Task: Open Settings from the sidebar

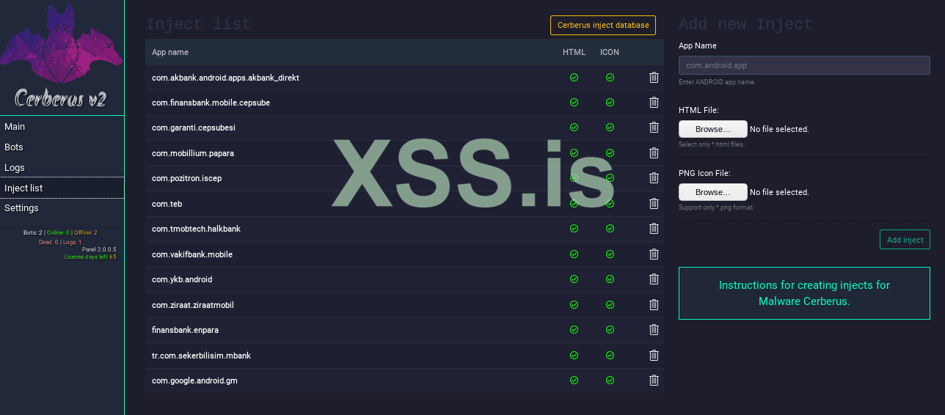Action: (x=62, y=208)
